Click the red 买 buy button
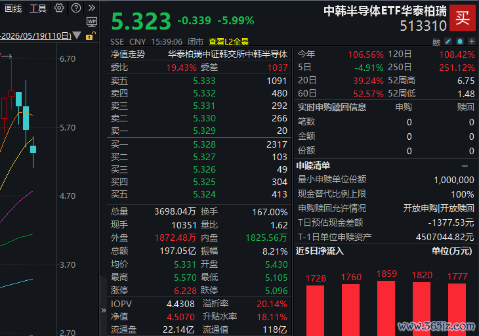Image resolution: width=479 pixels, height=336 pixels. coord(462,18)
